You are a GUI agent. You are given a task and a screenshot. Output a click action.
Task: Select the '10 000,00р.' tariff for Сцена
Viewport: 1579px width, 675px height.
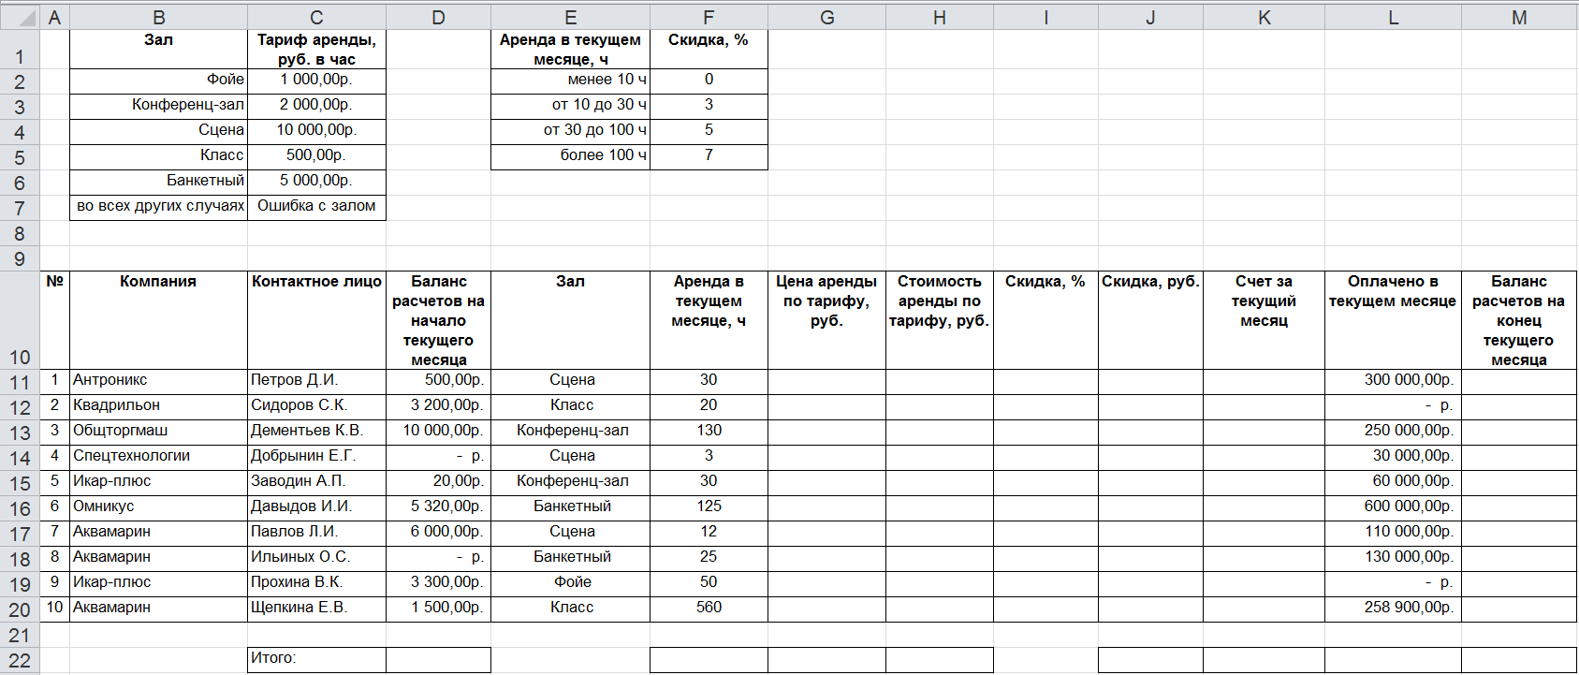[x=316, y=131]
